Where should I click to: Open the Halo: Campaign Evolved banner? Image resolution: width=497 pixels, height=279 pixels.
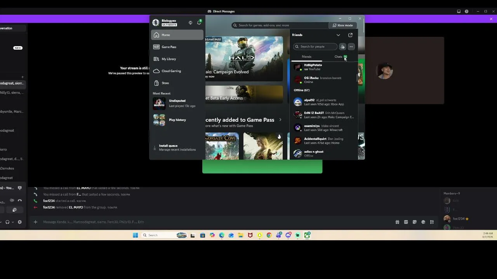tap(244, 59)
